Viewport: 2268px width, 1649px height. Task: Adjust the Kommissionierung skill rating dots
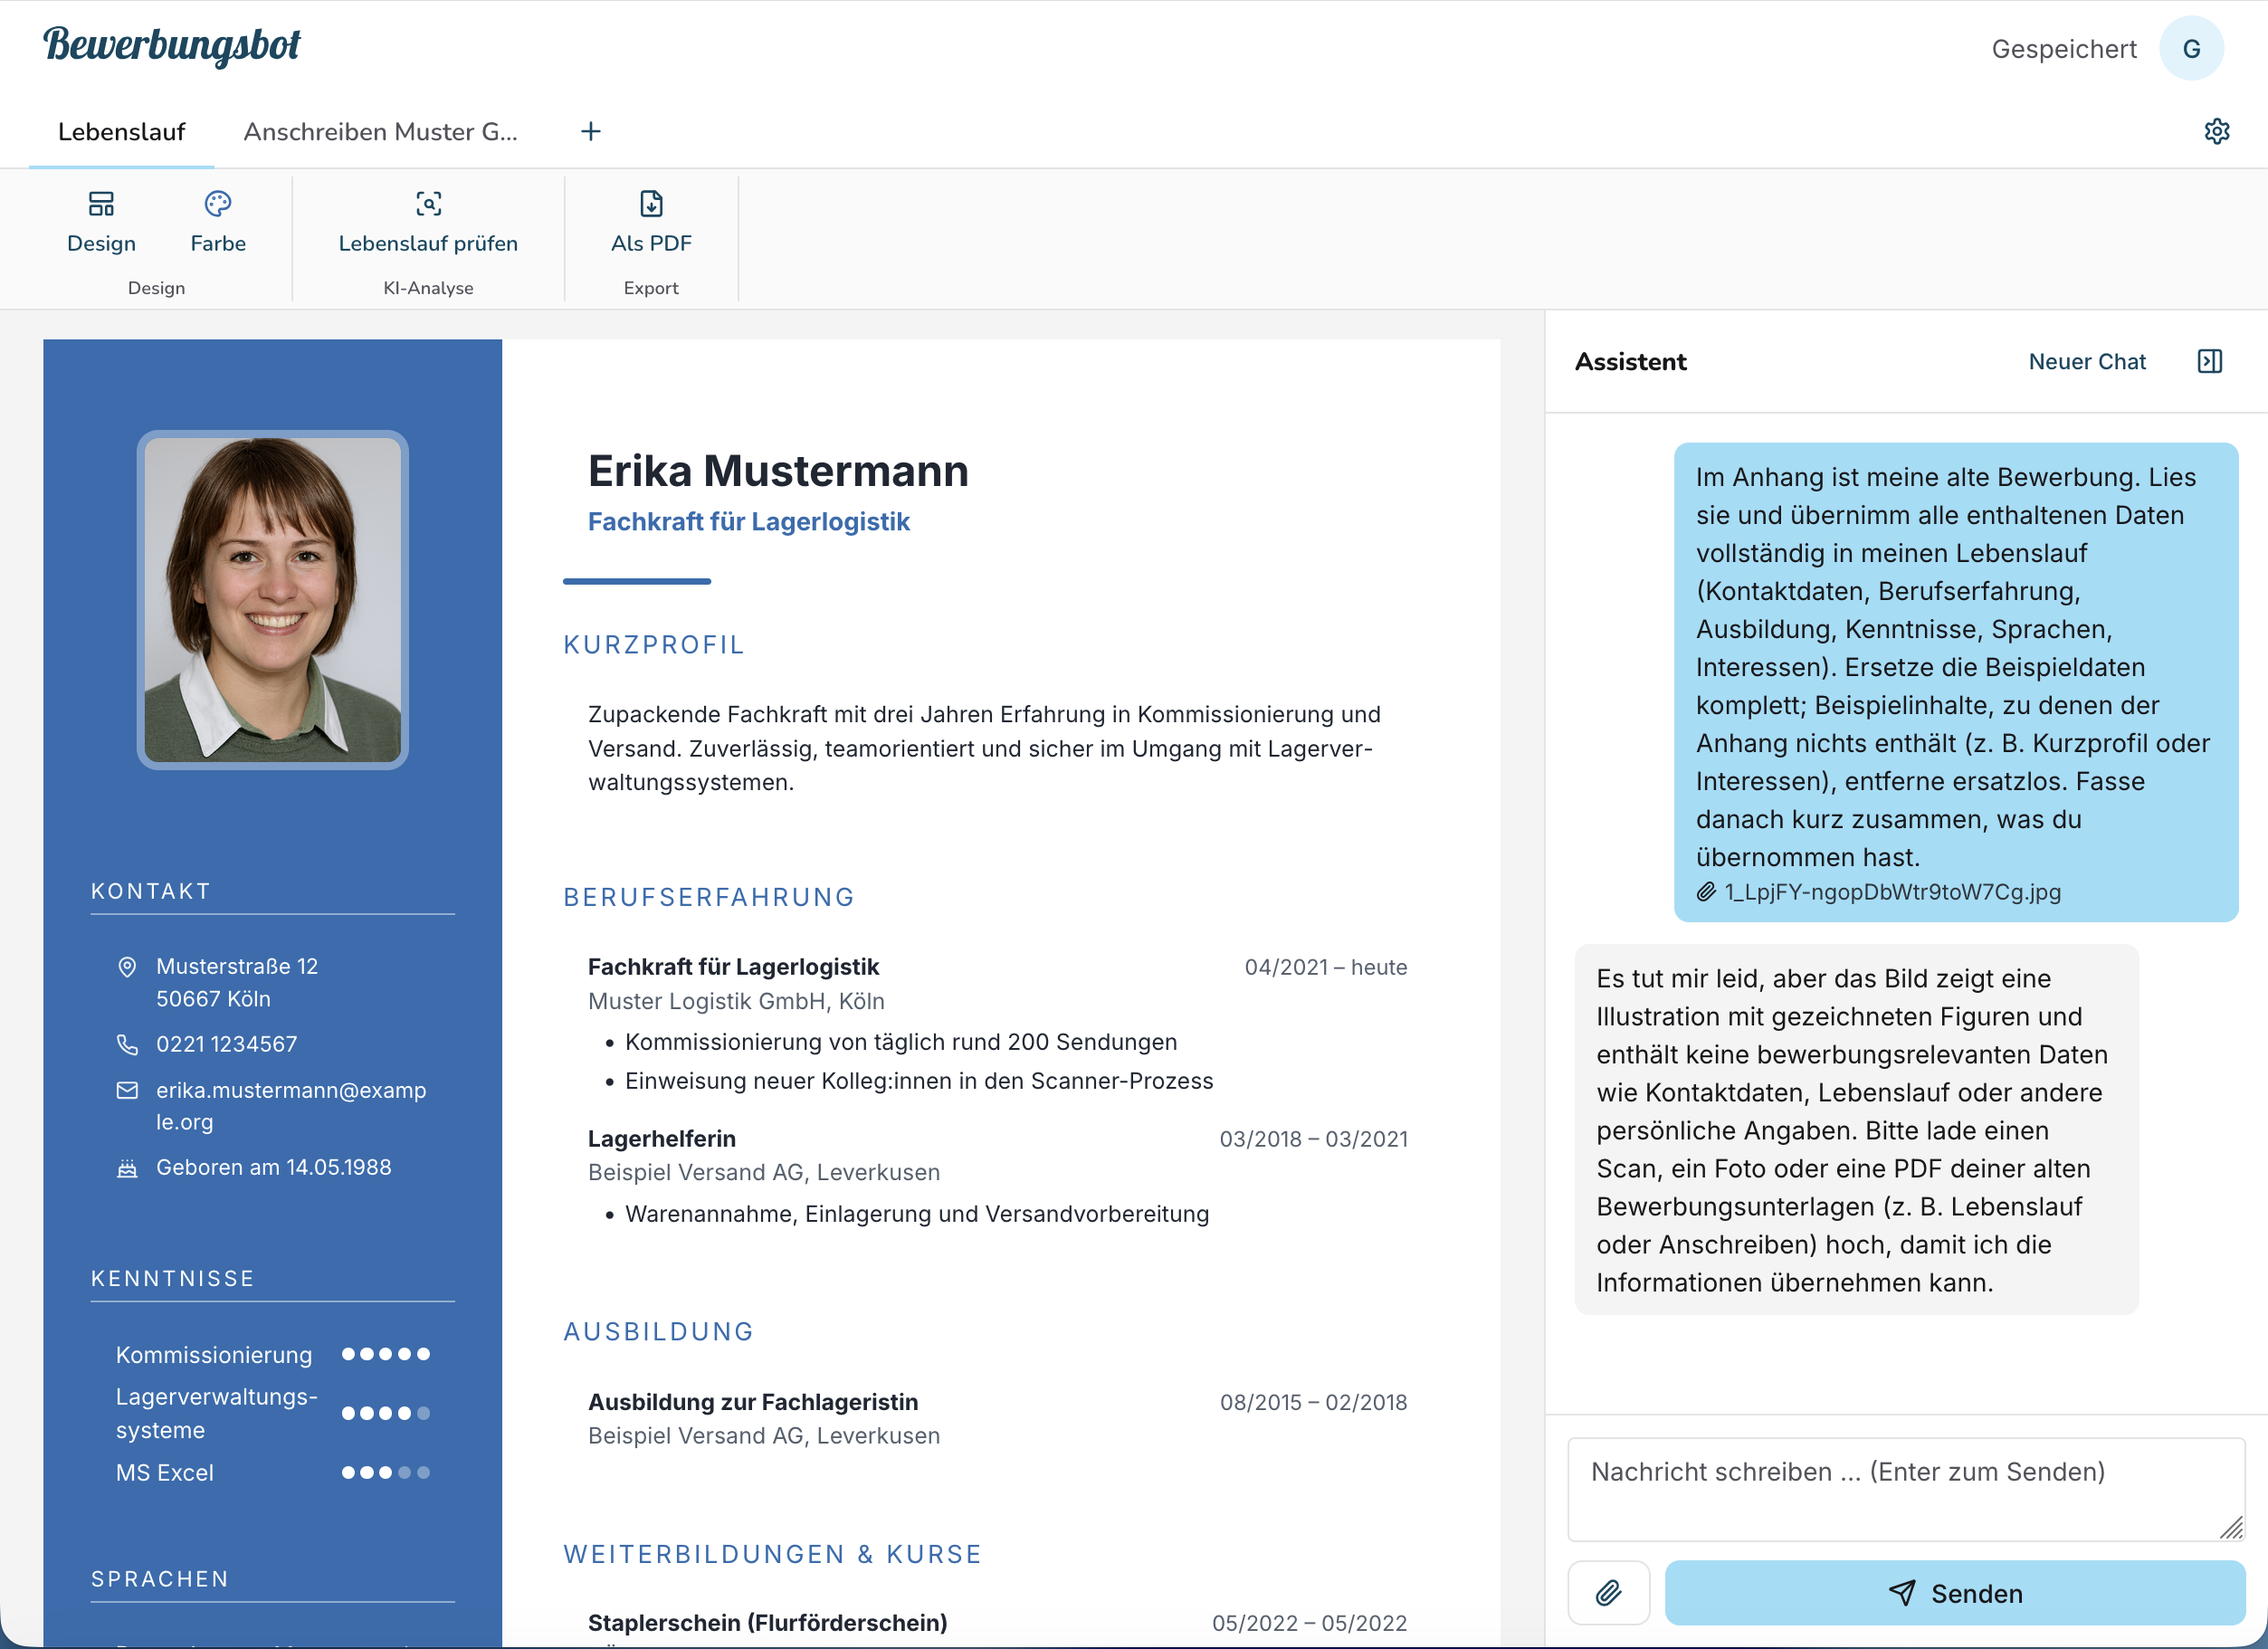[x=386, y=1354]
